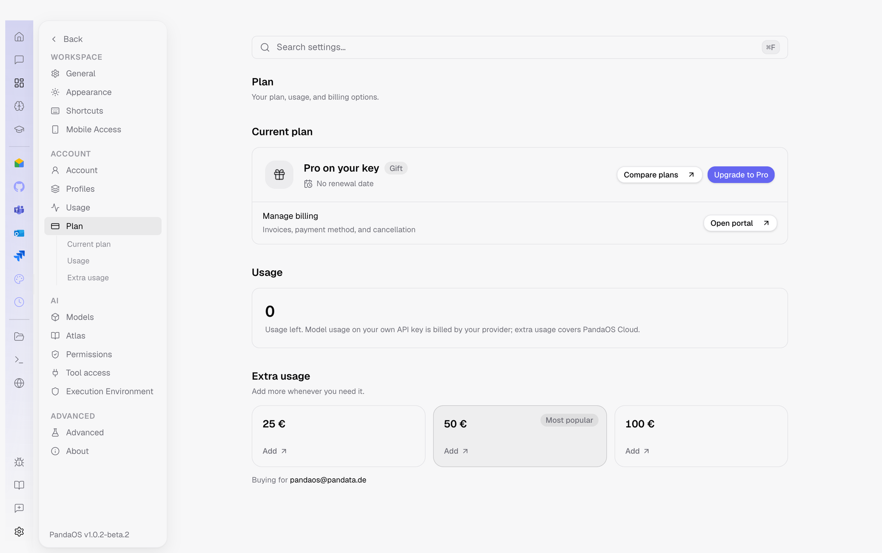The width and height of the screenshot is (882, 553).
Task: Open the book documentation icon
Action: [x=19, y=485]
